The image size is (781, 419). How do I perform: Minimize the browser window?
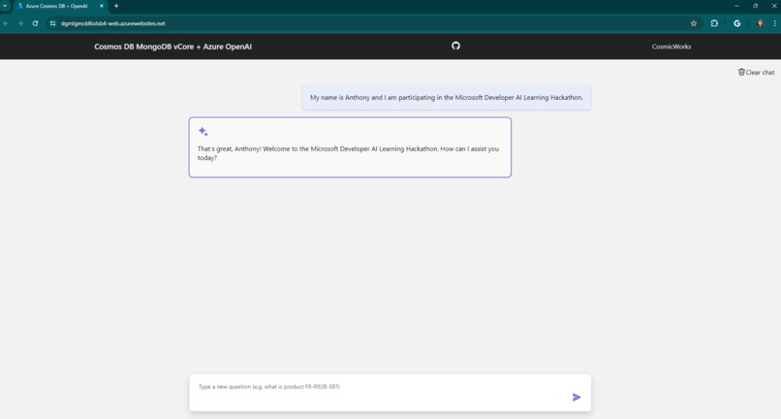click(x=736, y=6)
